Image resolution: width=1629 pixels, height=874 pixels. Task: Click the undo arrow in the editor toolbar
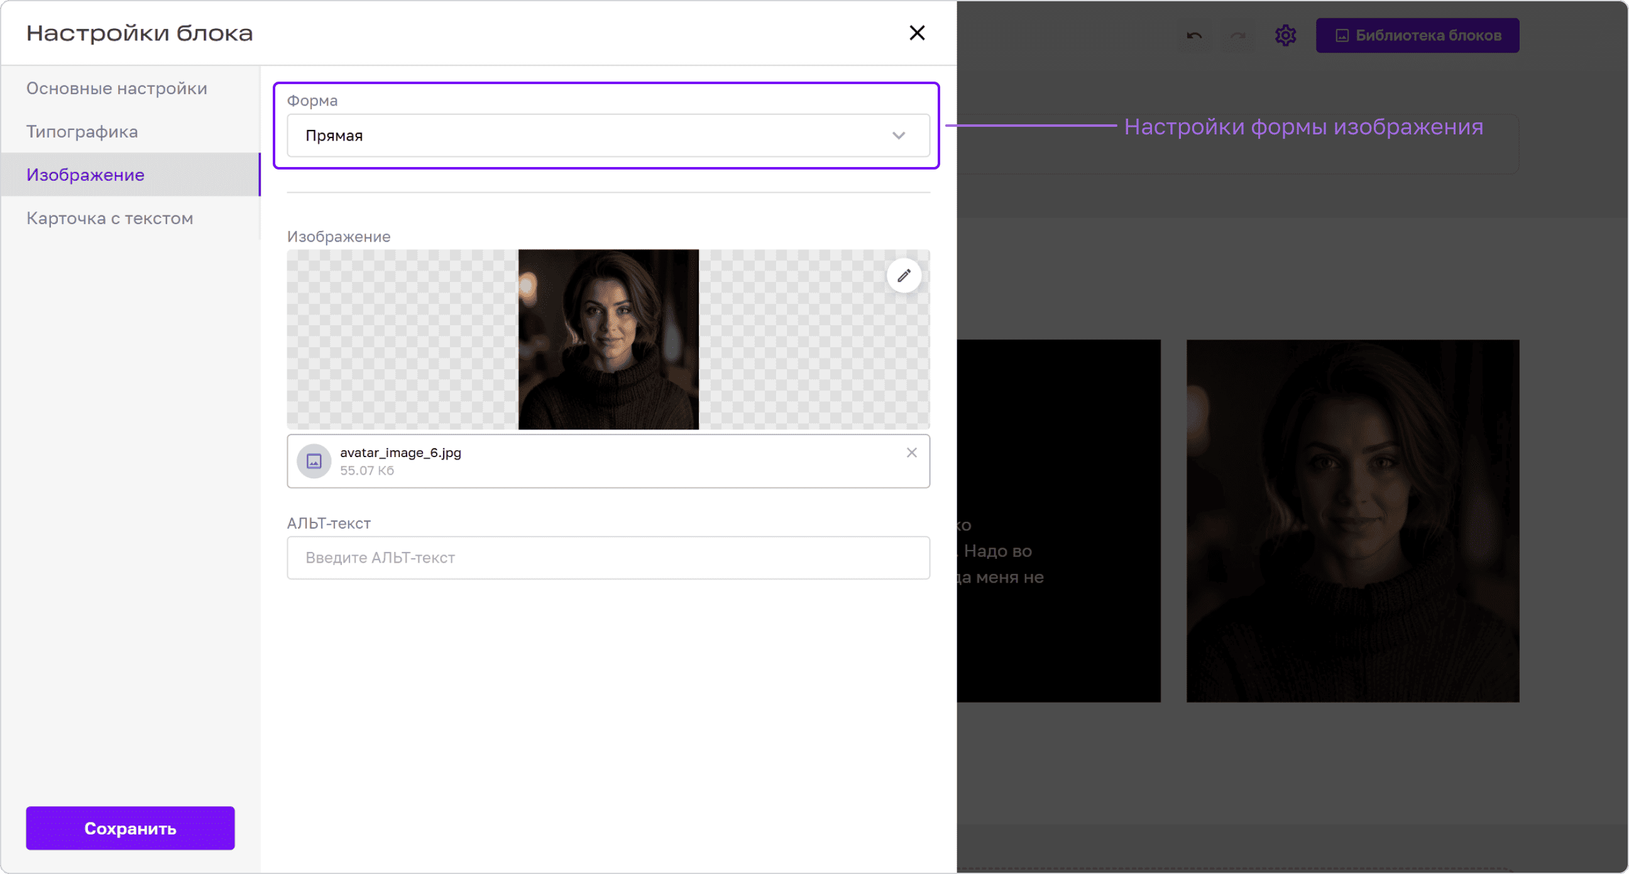pyautogui.click(x=1194, y=35)
